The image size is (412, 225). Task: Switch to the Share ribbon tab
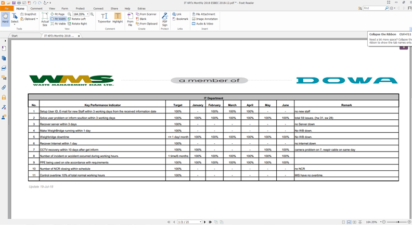pyautogui.click(x=114, y=8)
